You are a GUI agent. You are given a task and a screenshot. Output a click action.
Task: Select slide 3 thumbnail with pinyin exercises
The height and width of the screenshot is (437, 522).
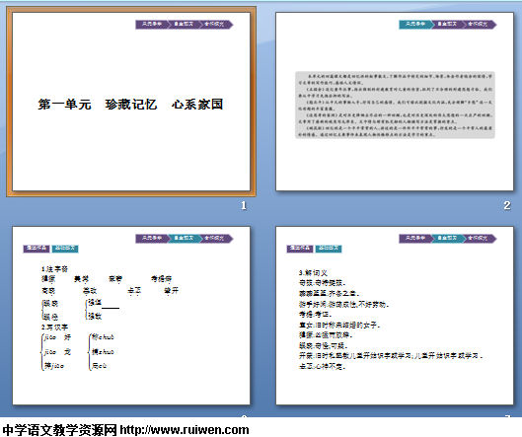point(131,316)
